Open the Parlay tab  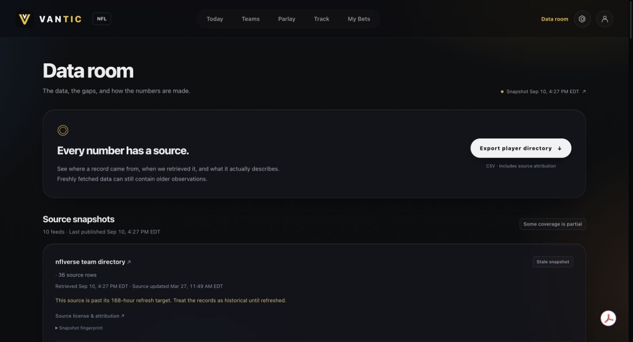286,19
